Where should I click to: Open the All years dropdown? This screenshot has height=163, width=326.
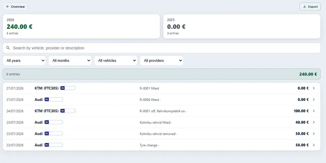[x=24, y=61]
